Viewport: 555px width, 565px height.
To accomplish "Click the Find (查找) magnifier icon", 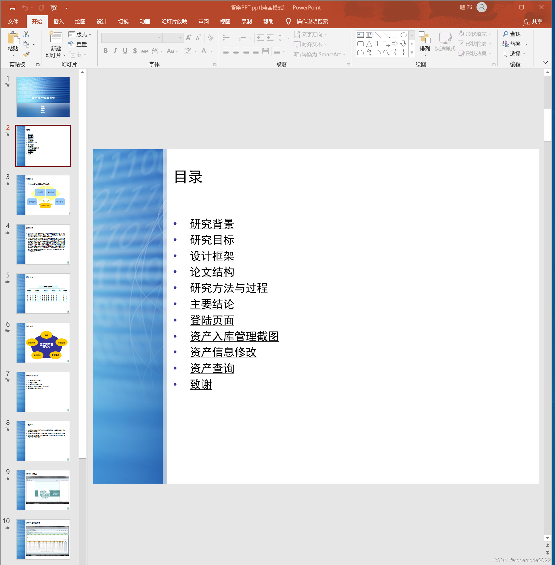I will (506, 34).
